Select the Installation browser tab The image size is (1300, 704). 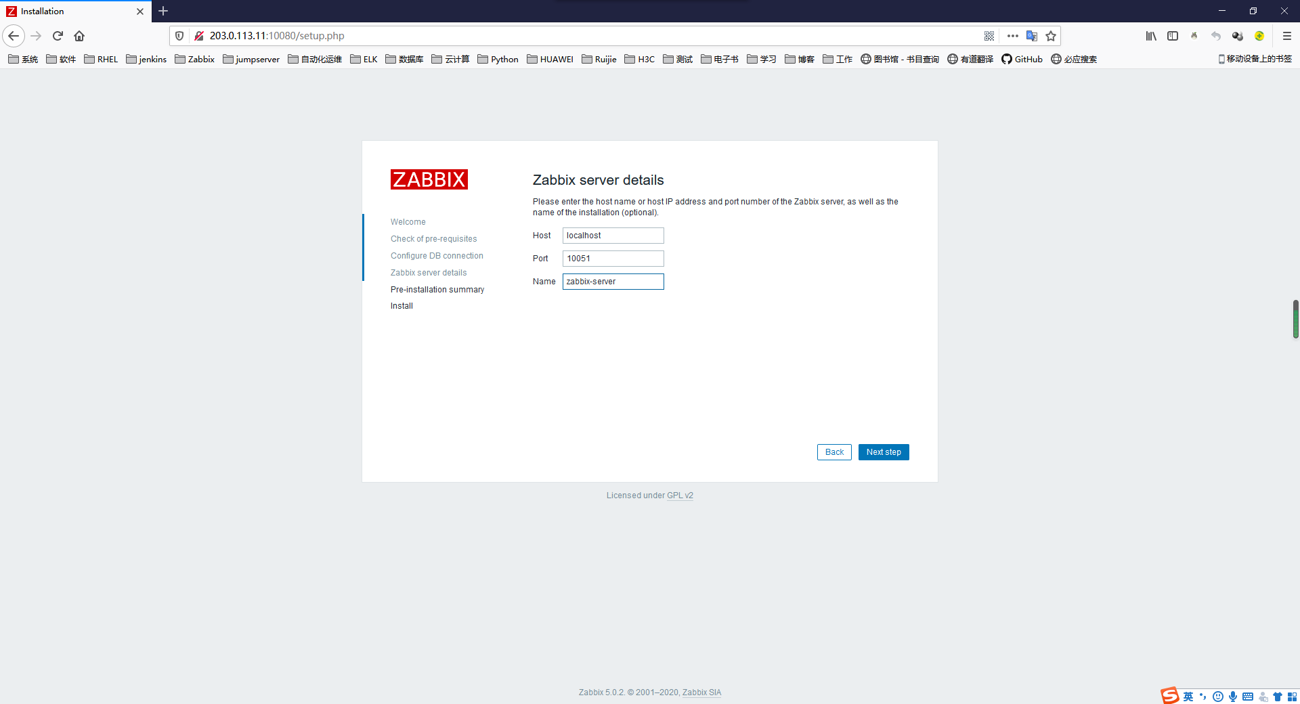[76, 12]
